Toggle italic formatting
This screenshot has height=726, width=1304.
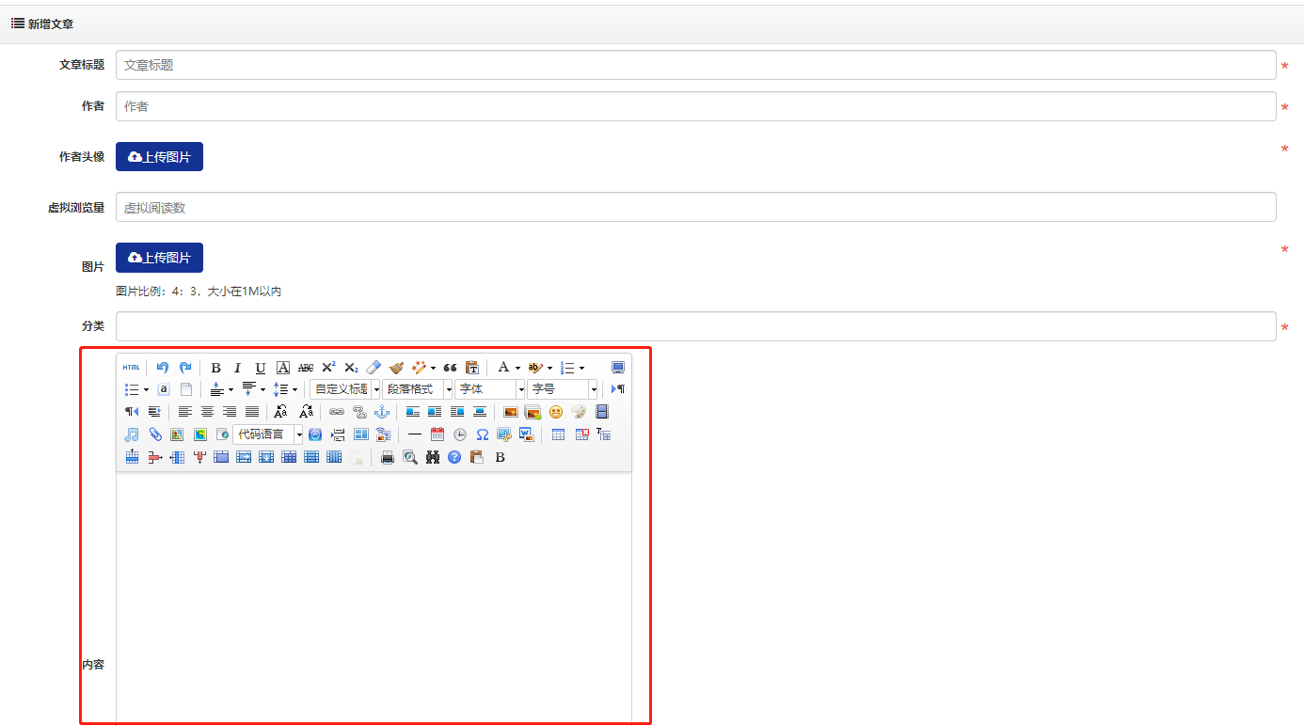(238, 367)
